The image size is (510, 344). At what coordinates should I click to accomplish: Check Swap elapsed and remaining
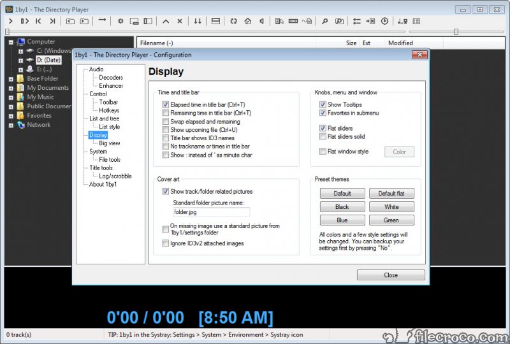click(165, 121)
